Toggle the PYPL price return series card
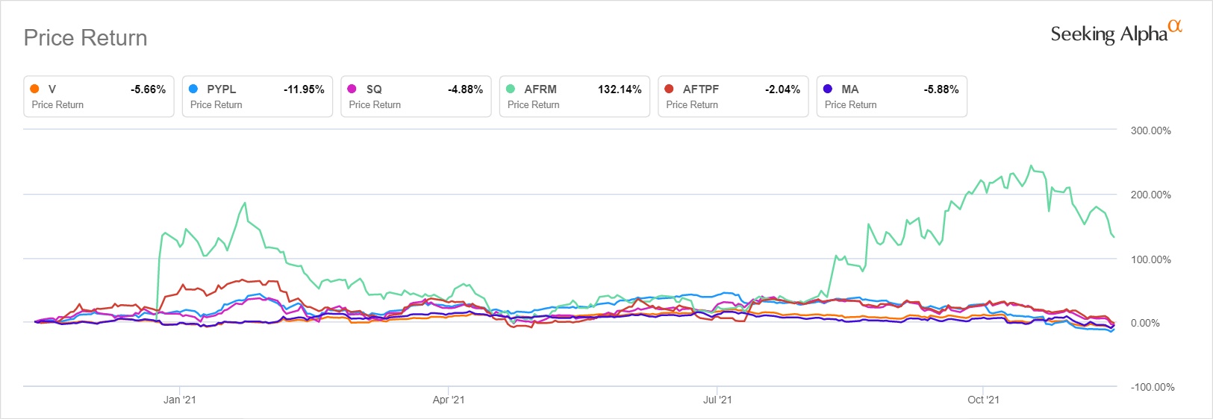The height and width of the screenshot is (419, 1213). [258, 97]
